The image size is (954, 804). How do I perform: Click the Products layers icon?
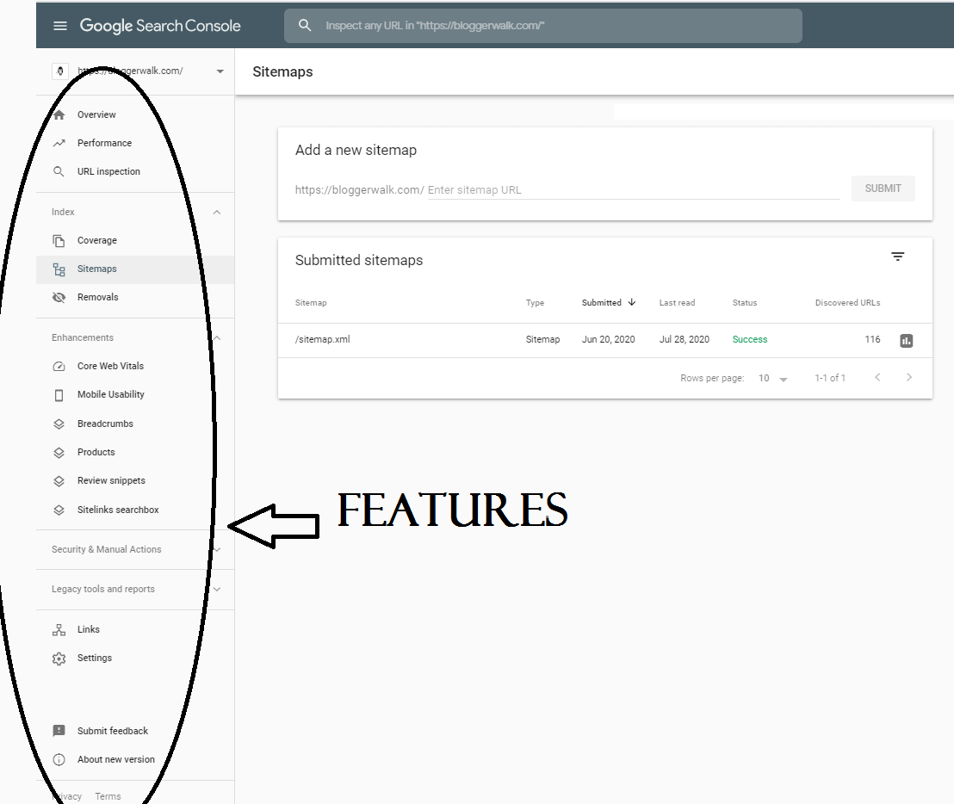click(x=59, y=453)
